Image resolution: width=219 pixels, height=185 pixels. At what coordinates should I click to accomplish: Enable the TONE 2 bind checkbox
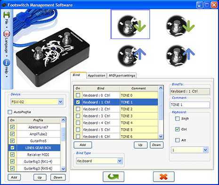coord(78,109)
